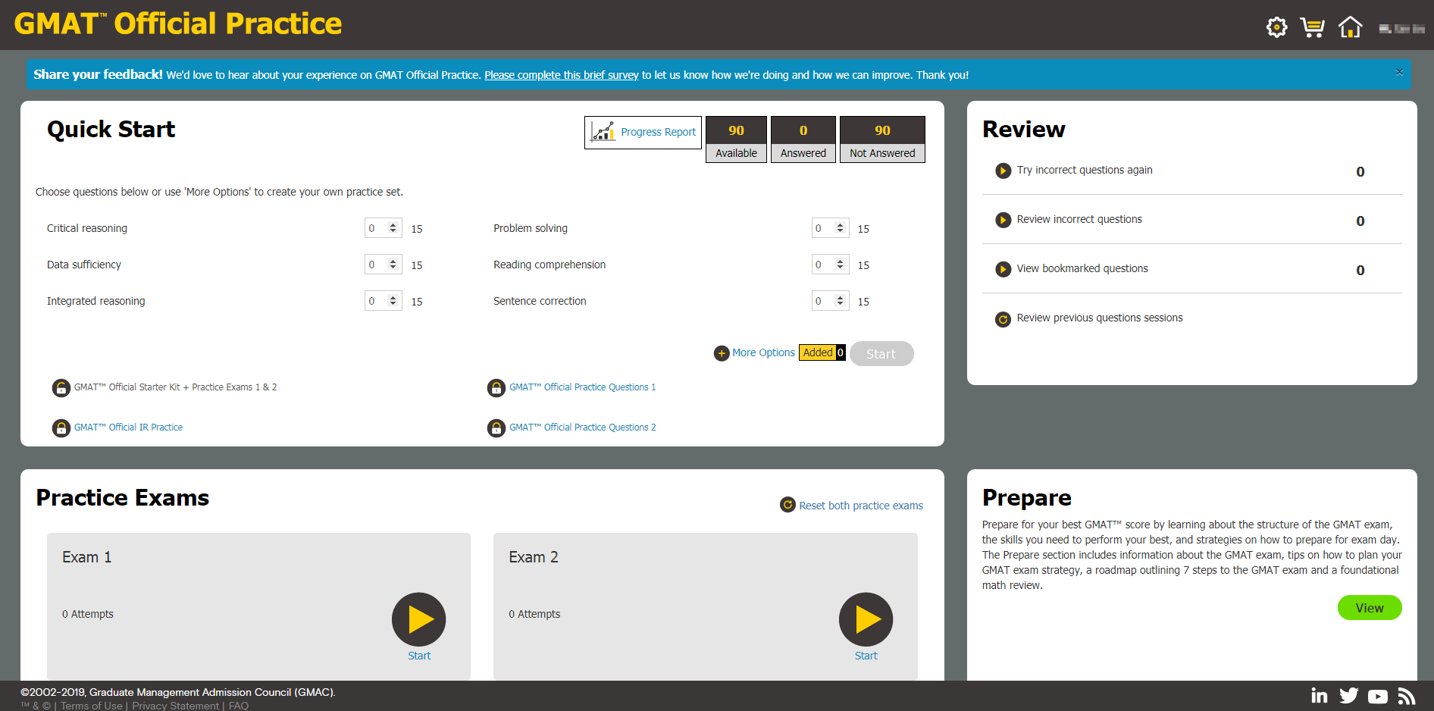Click the GMAT Official Practice logo
1434x711 pixels.
click(x=178, y=23)
